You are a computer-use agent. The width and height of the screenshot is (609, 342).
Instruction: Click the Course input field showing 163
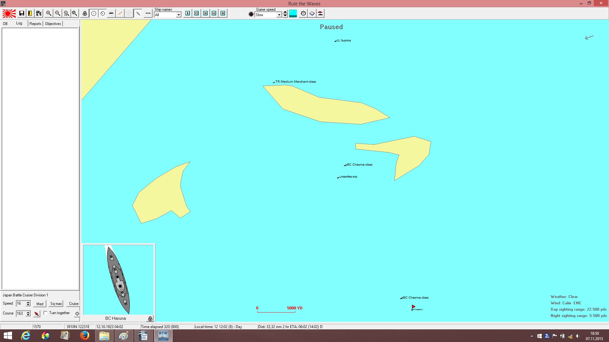(21, 313)
